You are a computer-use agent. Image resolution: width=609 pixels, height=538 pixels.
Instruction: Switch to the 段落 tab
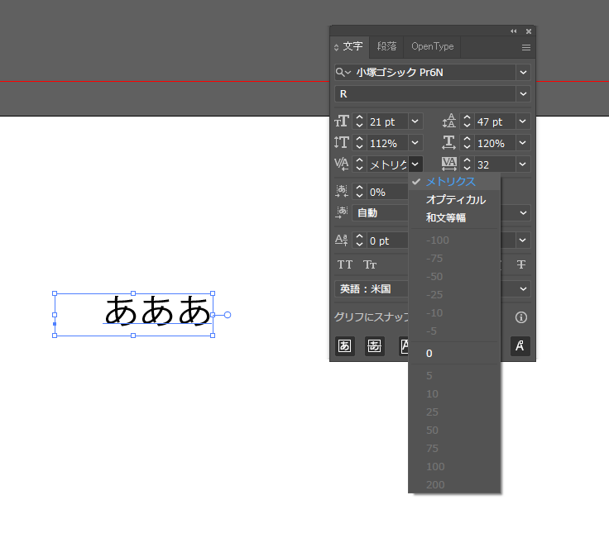pyautogui.click(x=386, y=47)
